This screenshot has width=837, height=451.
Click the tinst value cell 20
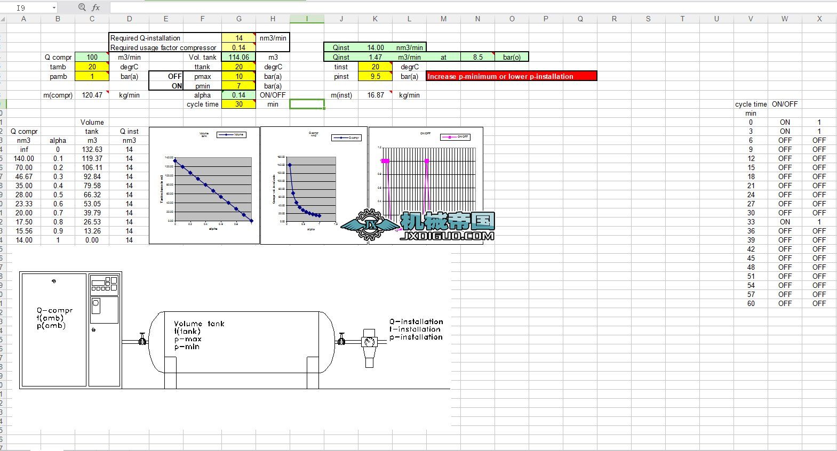pos(375,67)
